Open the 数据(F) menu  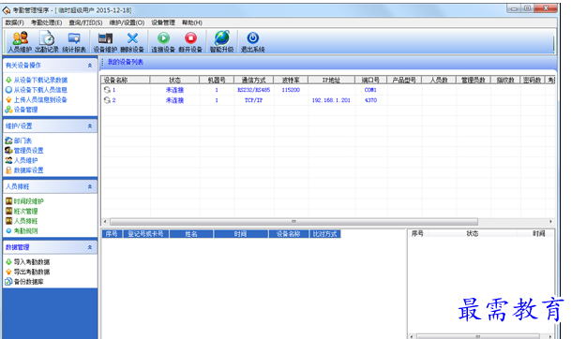(15, 22)
